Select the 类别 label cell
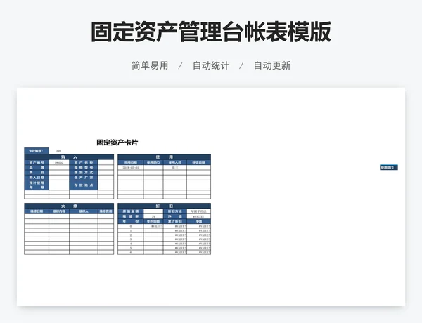This screenshot has width=422, height=323. (x=37, y=173)
